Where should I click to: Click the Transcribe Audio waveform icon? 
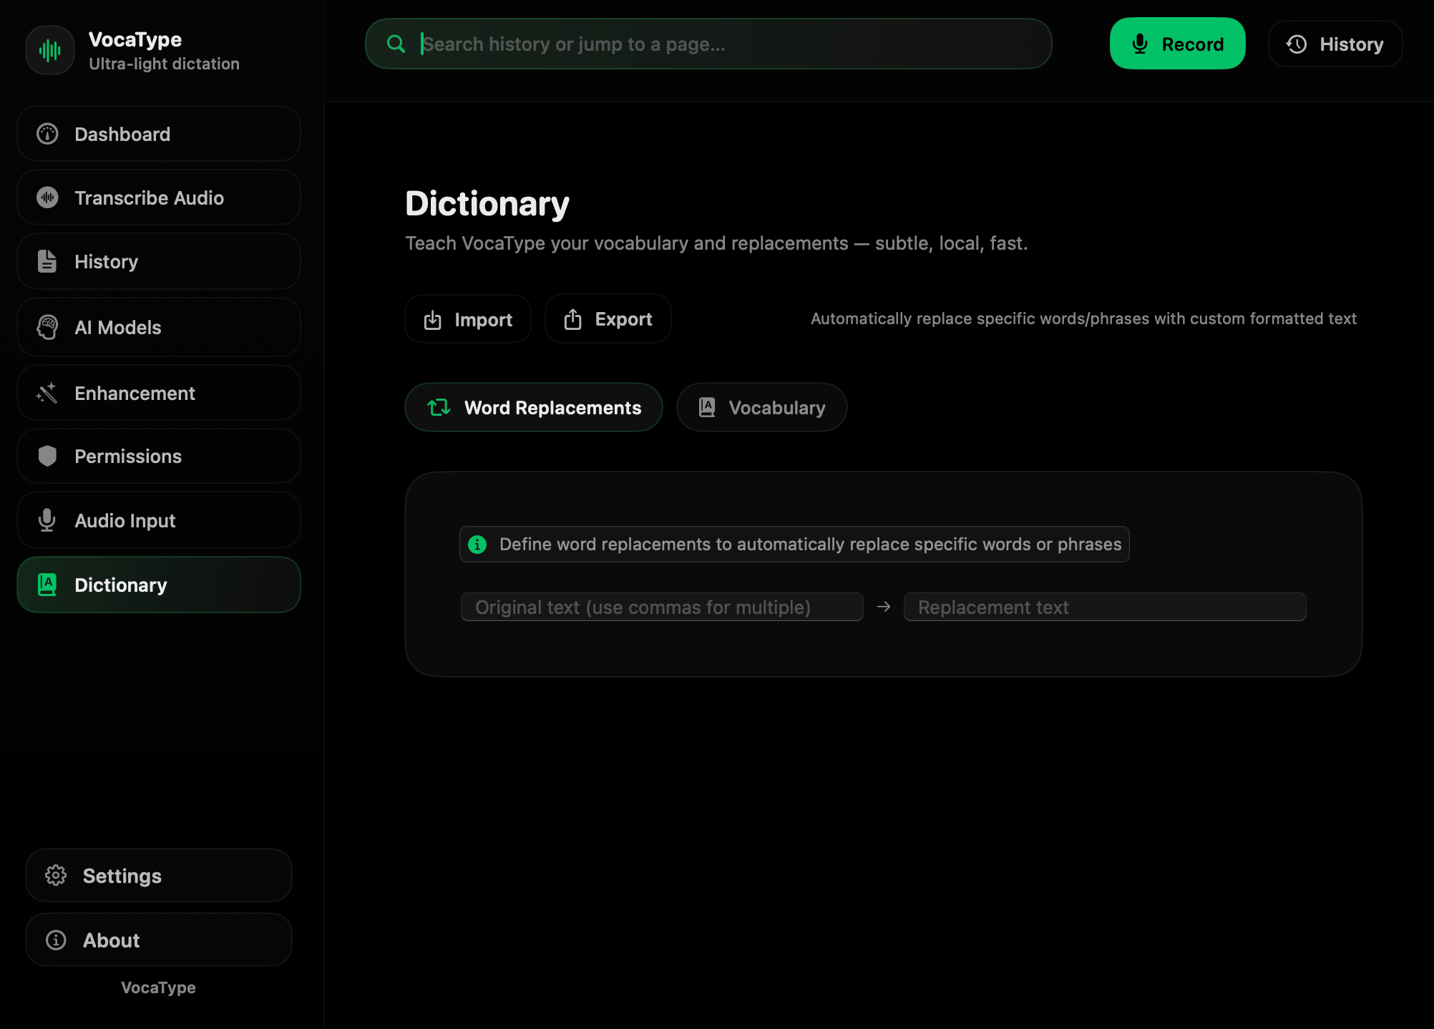point(47,197)
